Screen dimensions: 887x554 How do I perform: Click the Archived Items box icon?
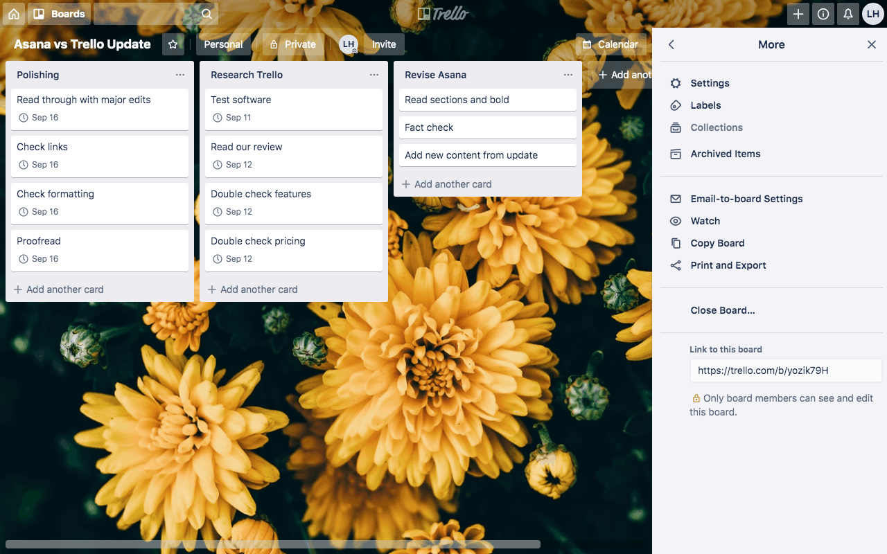tap(676, 154)
